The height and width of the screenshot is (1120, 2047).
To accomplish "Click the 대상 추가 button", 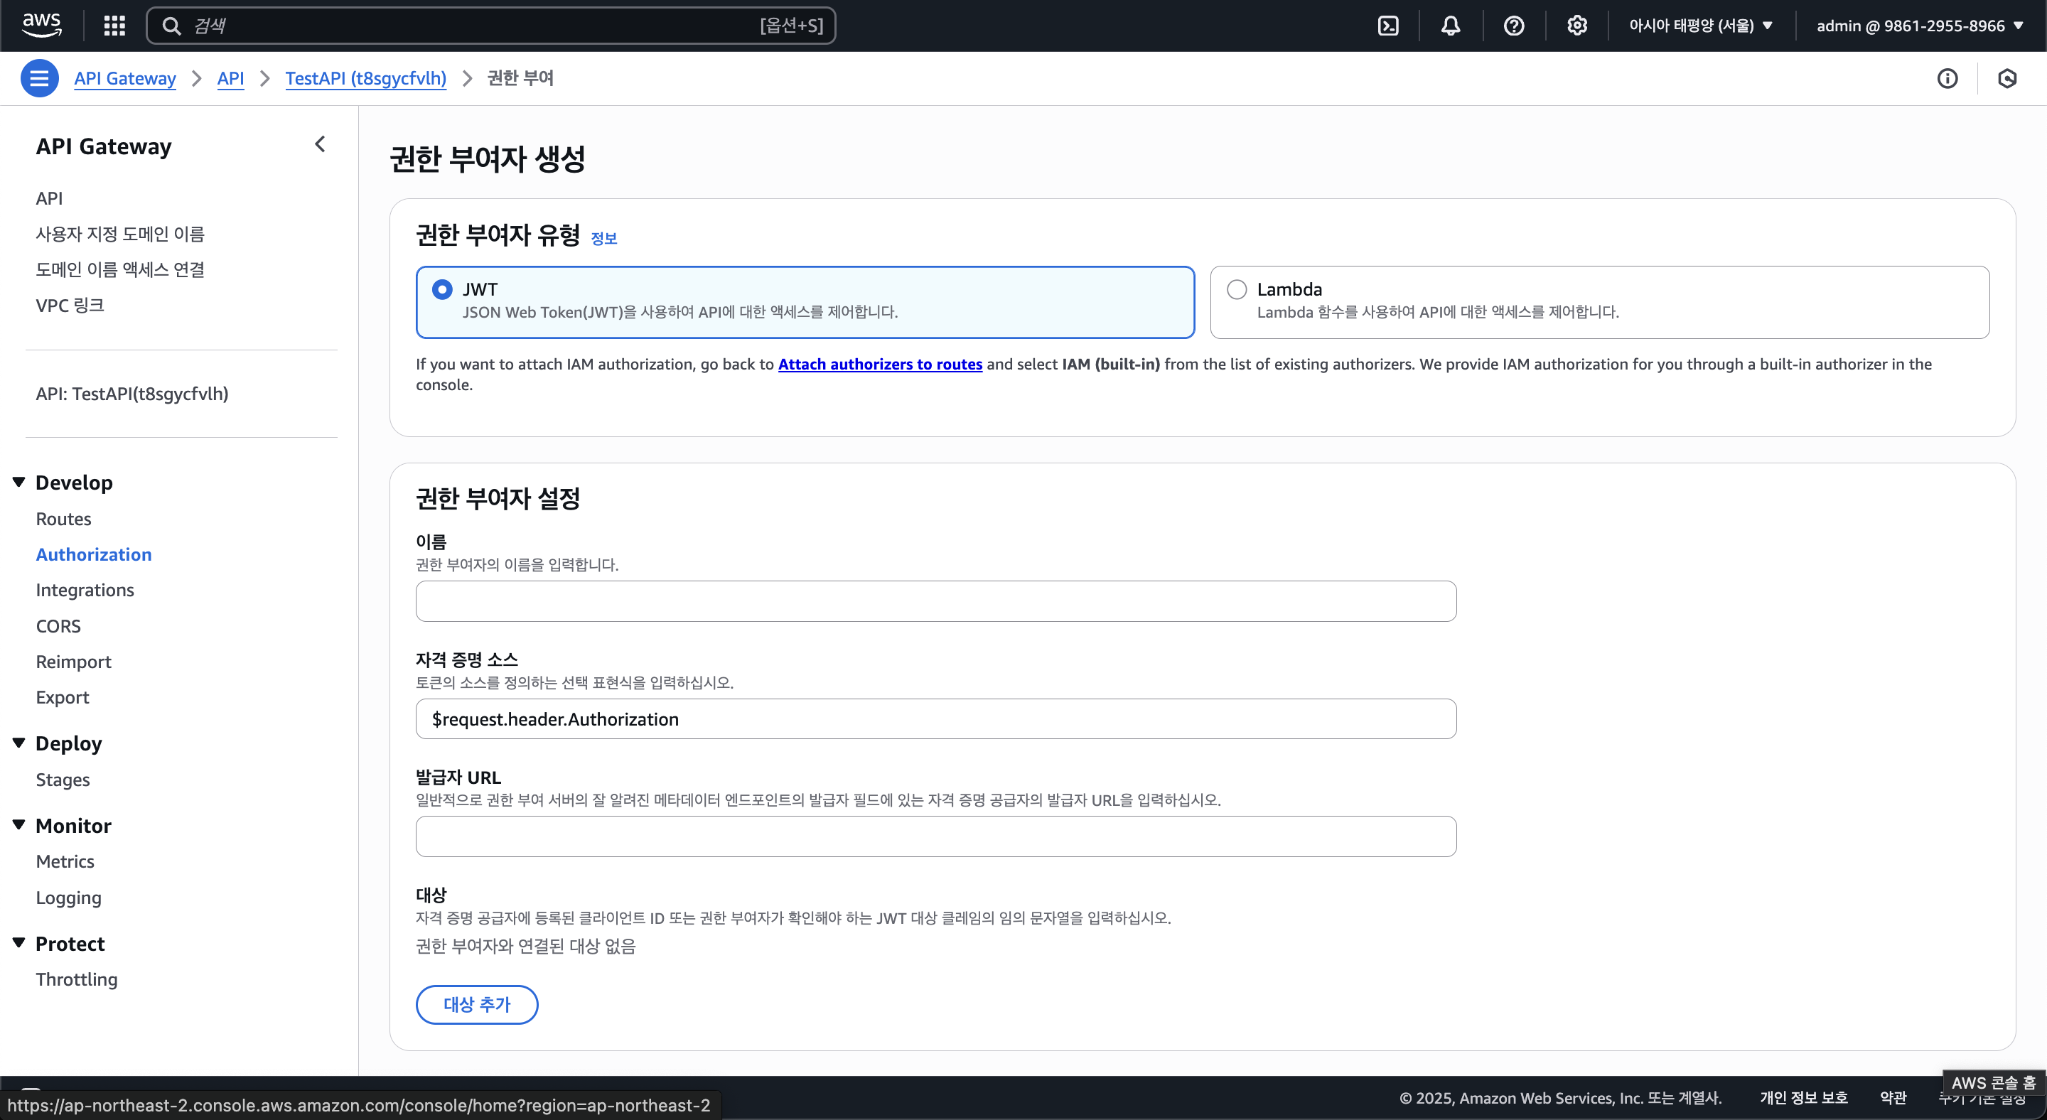I will (x=477, y=1004).
